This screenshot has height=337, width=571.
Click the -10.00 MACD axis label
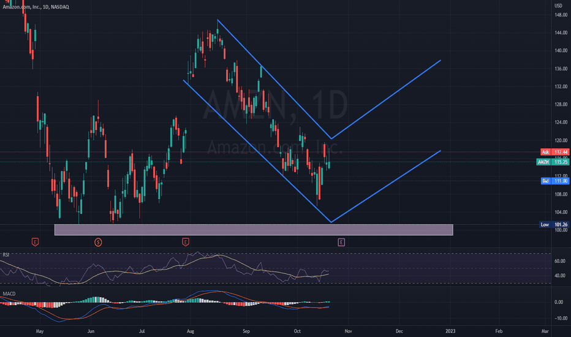[560, 318]
